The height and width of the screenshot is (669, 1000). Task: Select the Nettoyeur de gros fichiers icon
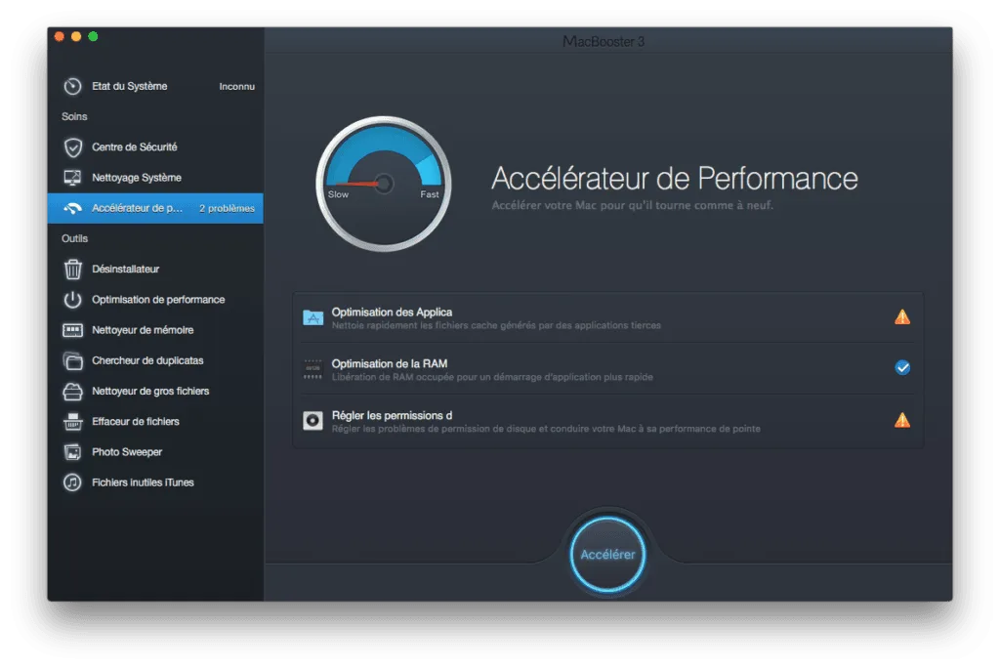tap(72, 391)
